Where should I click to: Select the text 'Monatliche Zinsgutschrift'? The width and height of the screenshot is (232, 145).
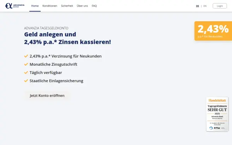[x=53, y=64]
